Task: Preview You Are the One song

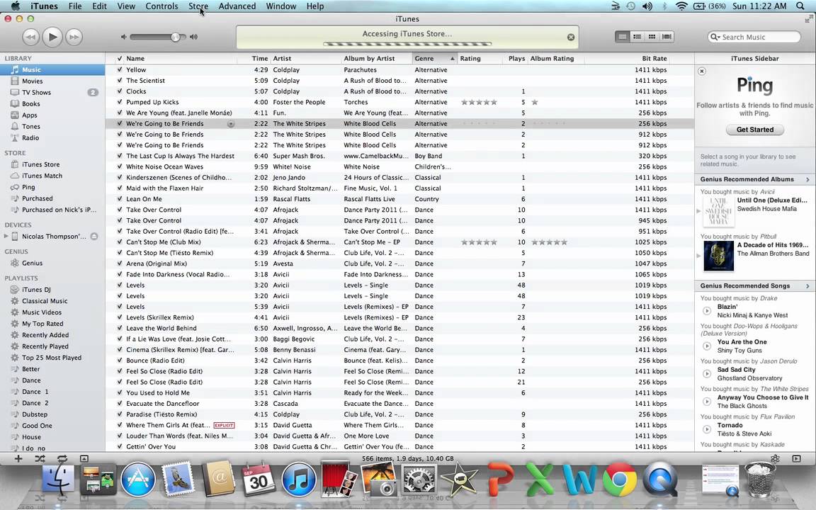Action: tap(707, 346)
